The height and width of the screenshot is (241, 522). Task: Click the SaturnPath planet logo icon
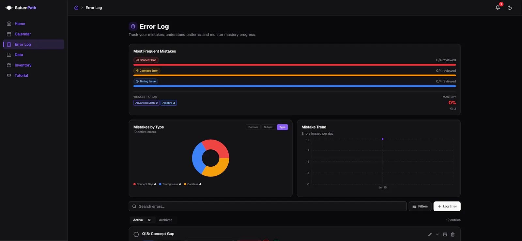pyautogui.click(x=9, y=8)
